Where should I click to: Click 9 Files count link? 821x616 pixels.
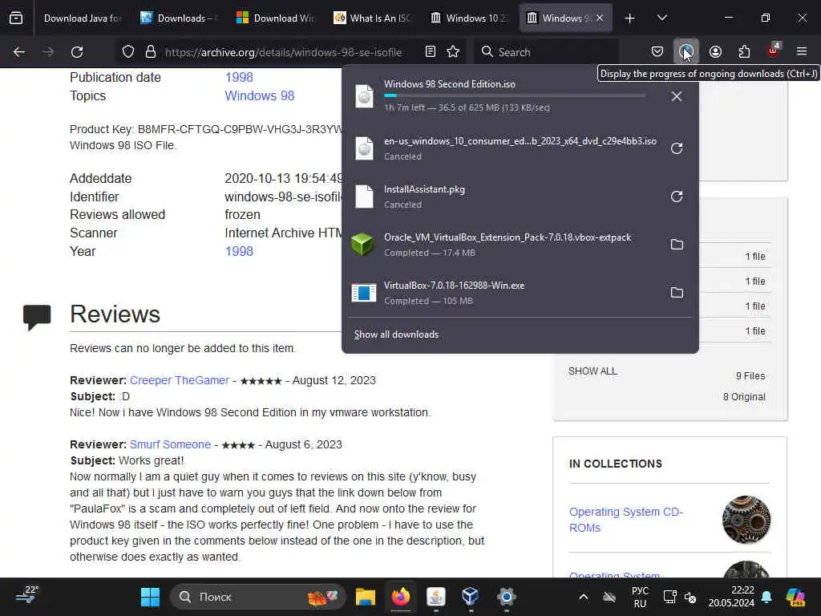point(750,376)
